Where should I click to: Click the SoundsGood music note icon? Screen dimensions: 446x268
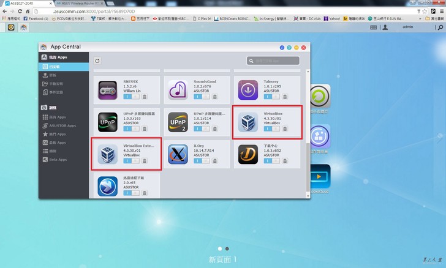[178, 89]
